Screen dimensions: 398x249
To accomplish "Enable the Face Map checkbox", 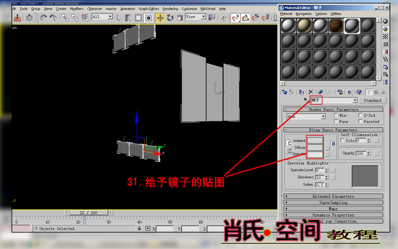I will click(336, 121).
